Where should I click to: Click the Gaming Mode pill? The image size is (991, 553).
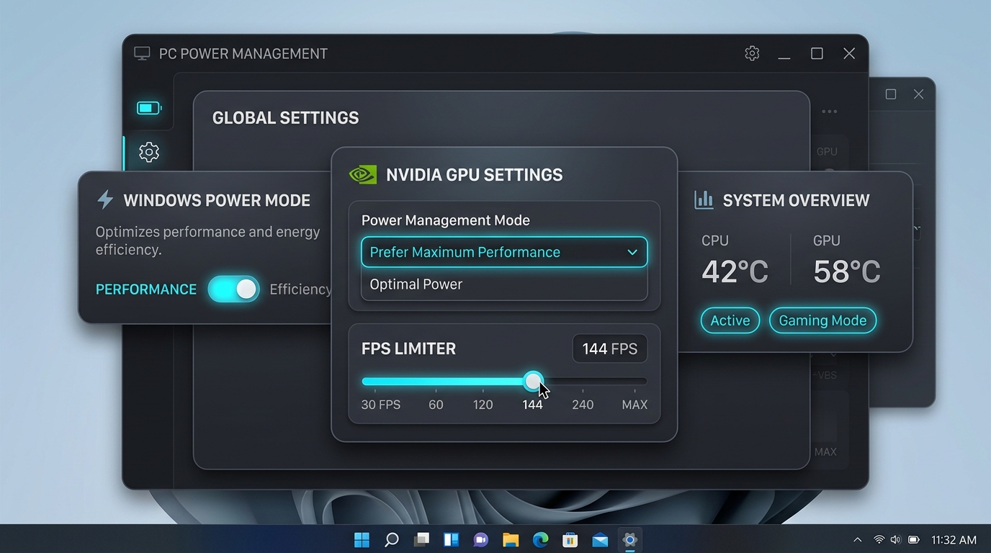[x=822, y=320]
